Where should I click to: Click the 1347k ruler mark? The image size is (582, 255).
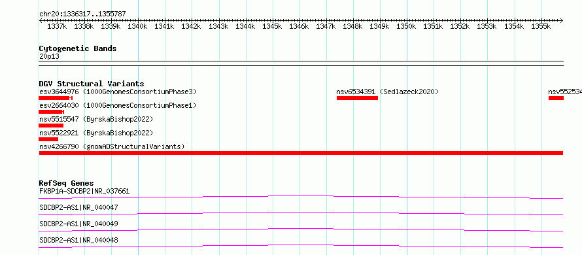(x=326, y=27)
